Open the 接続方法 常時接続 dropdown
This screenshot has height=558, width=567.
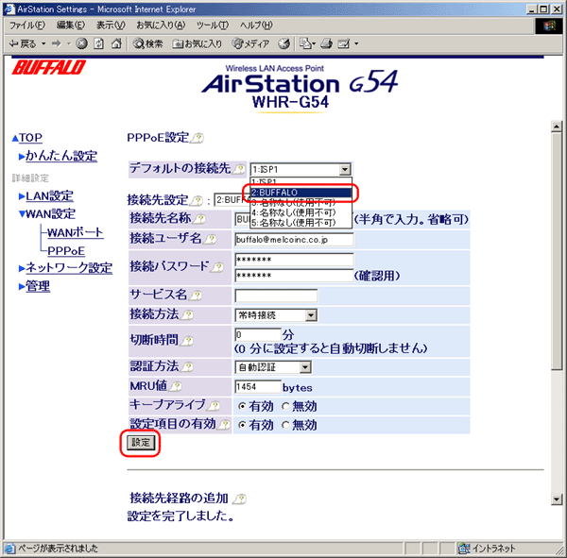point(311,315)
